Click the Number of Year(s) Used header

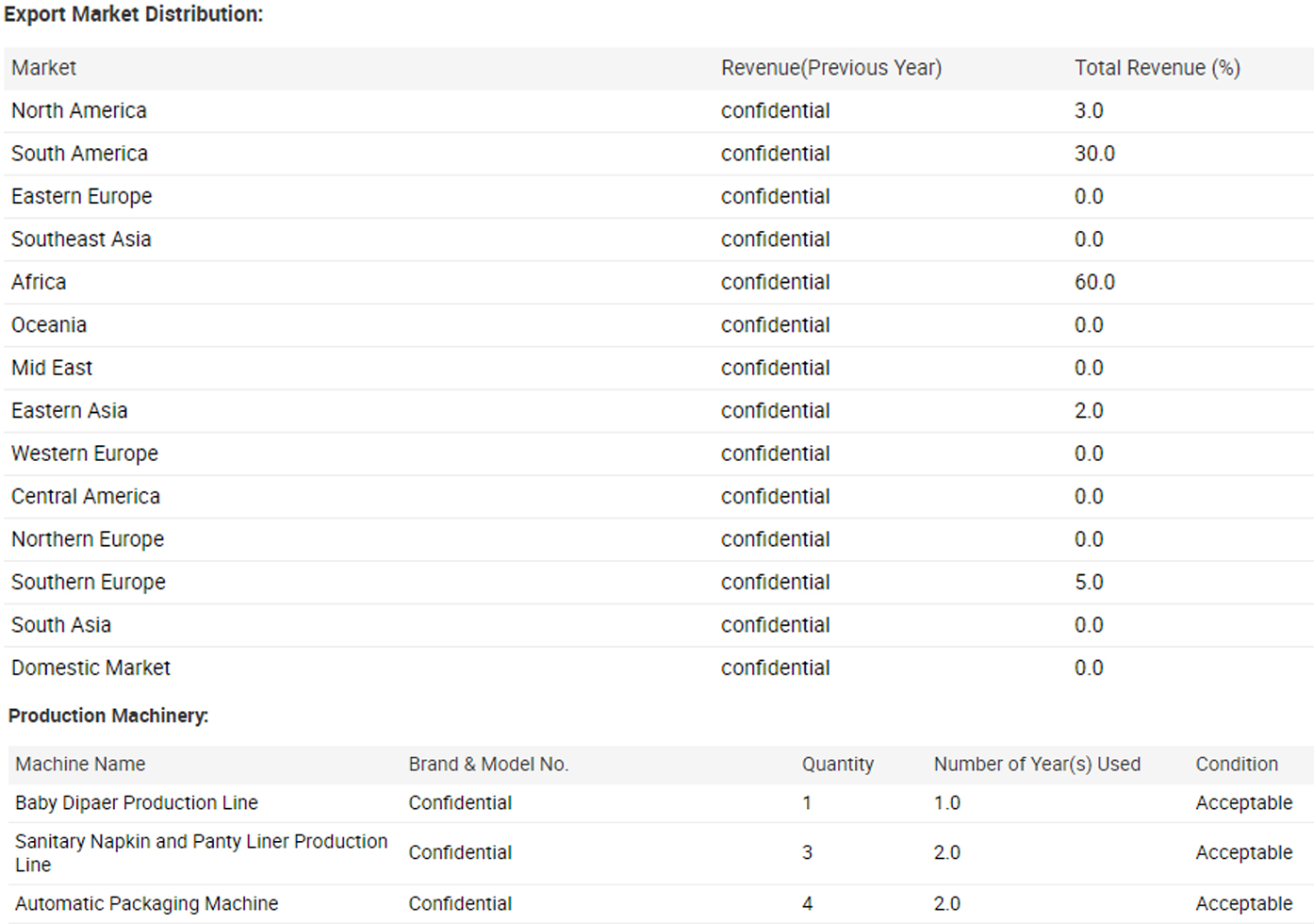tap(1037, 764)
